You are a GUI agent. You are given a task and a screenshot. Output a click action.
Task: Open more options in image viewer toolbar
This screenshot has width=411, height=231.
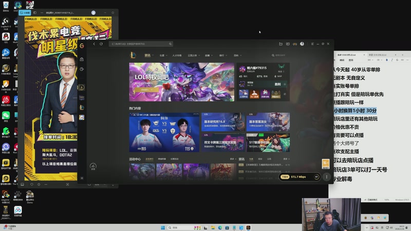46,184
